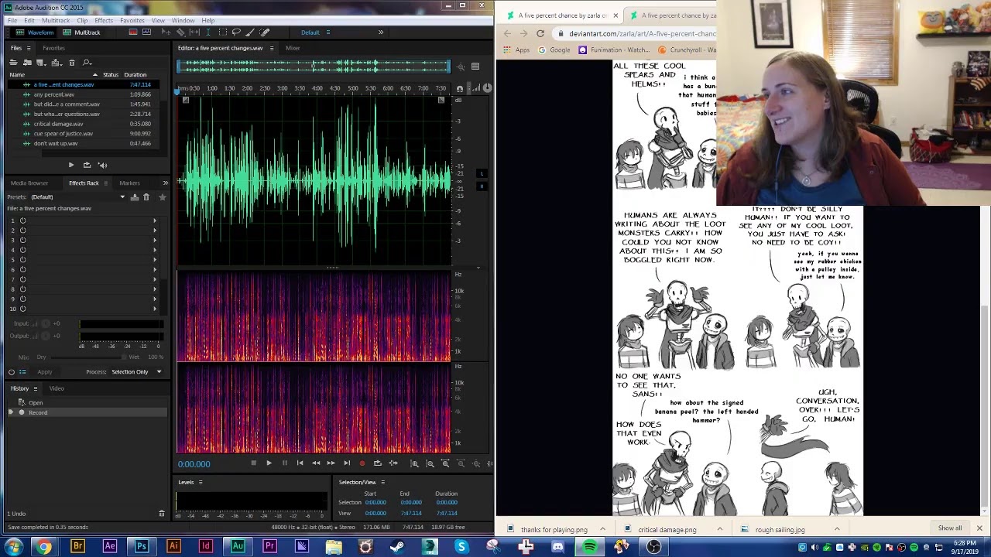Image resolution: width=991 pixels, height=557 pixels.
Task: Click Open File icon in Files panel
Action: (14, 63)
